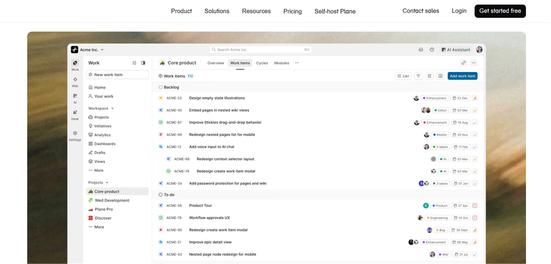Click the Enhancement label on ACME-67
This screenshot has height=264, width=551.
[x=435, y=123]
